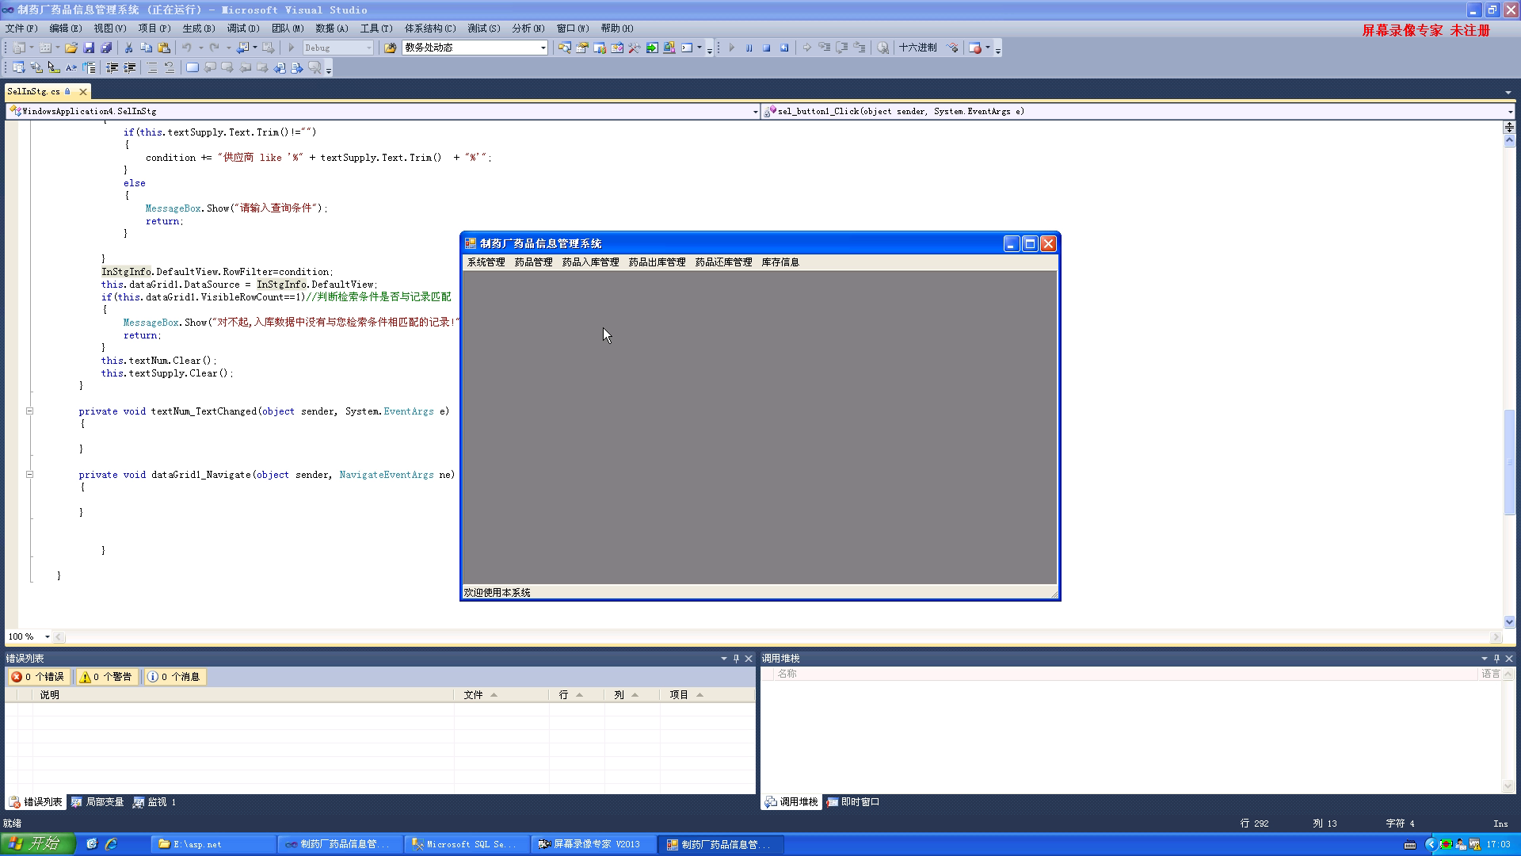Select the SelInStg.cs document tab

click(x=33, y=92)
